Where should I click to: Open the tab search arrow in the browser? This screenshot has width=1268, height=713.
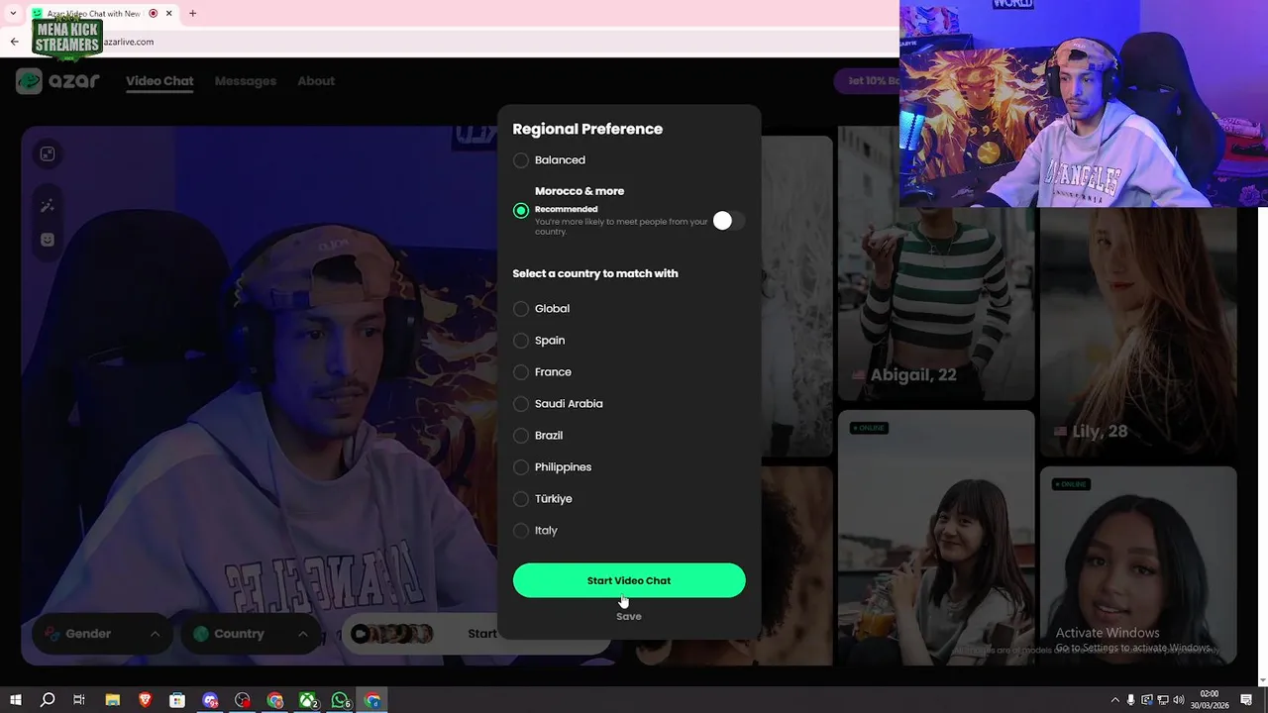[x=12, y=14]
